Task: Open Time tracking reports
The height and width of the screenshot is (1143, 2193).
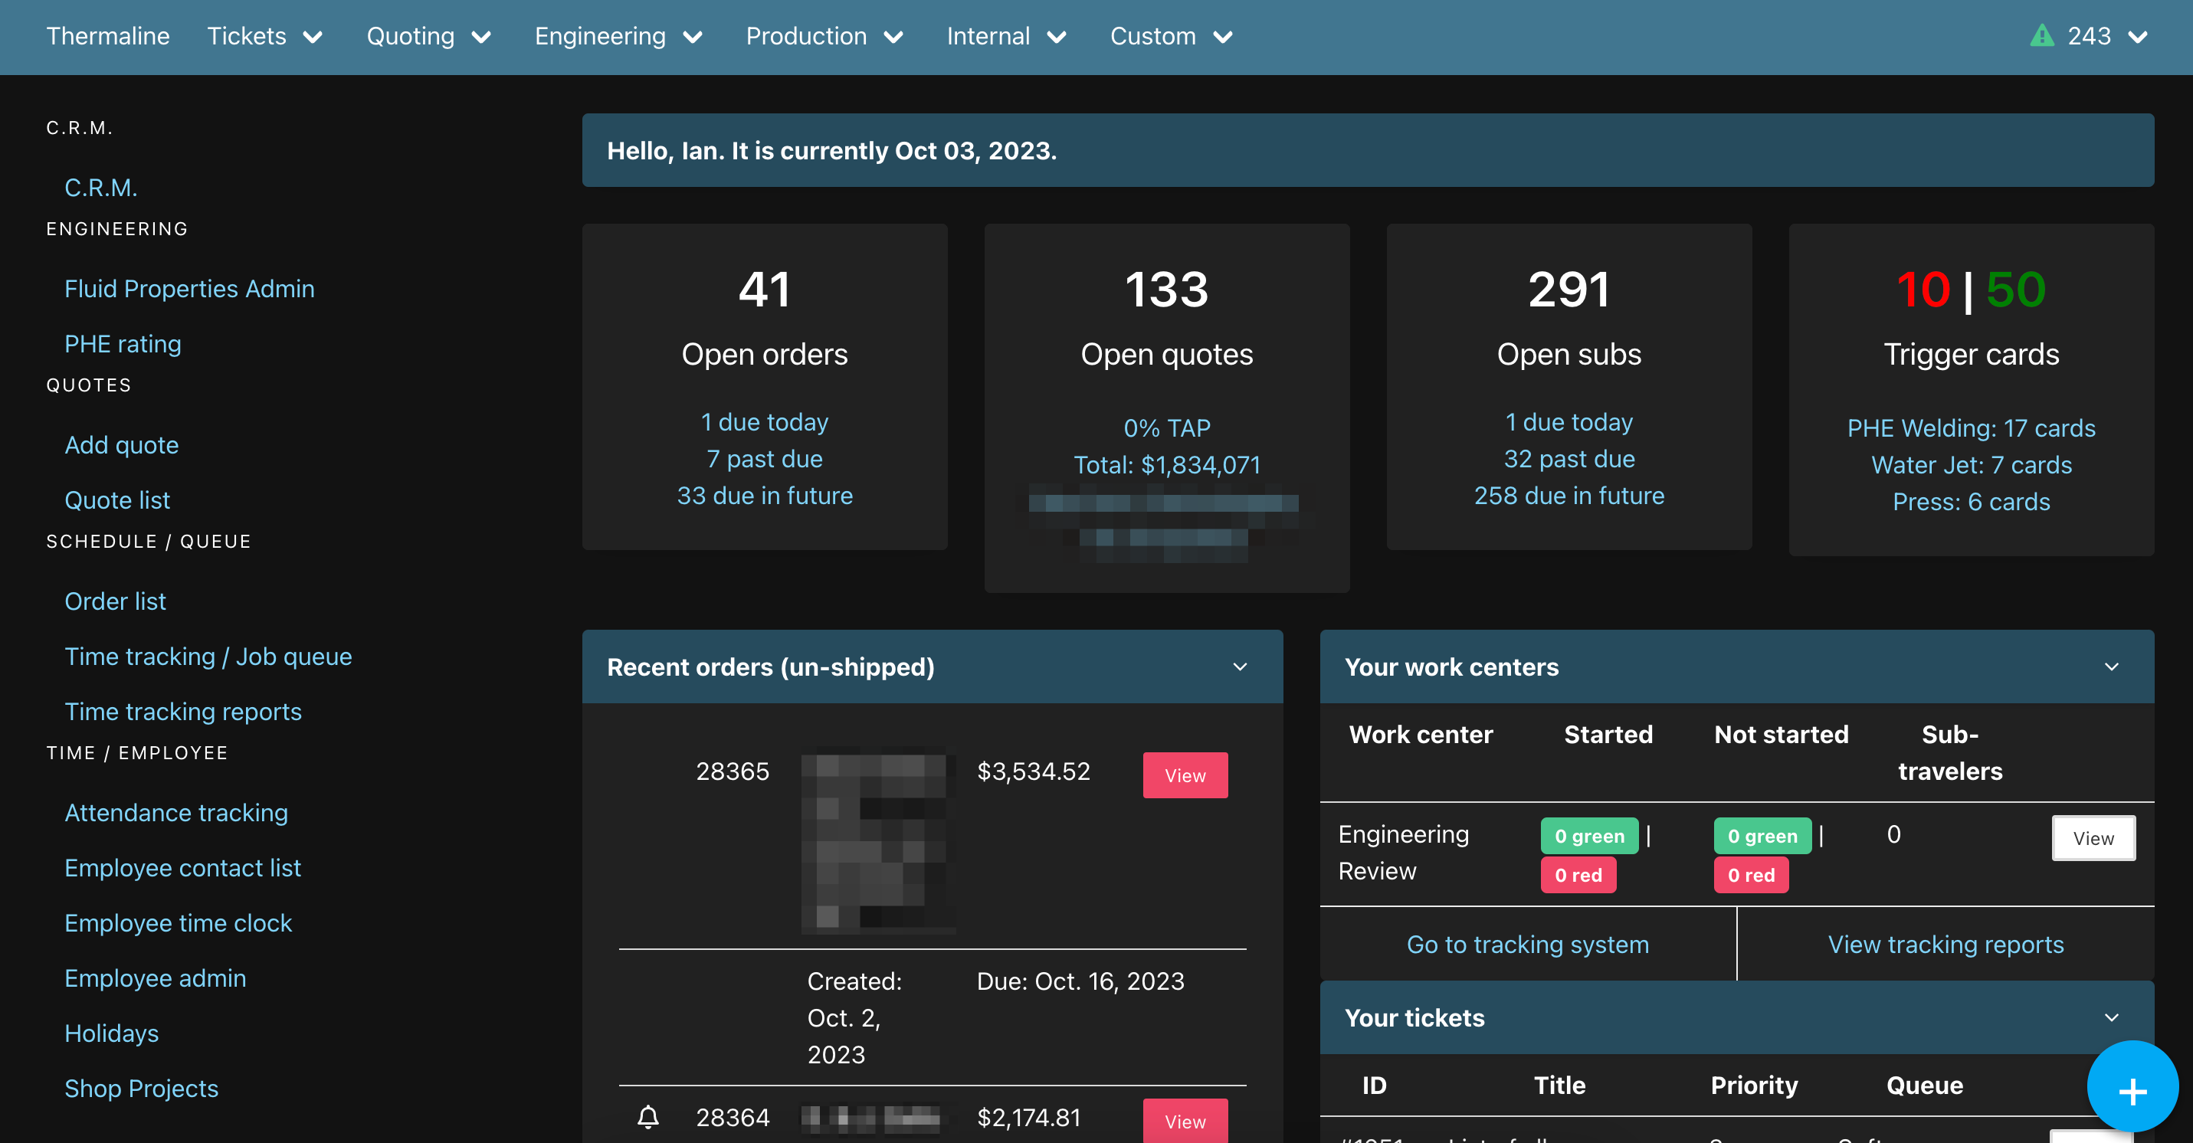Action: 183,712
